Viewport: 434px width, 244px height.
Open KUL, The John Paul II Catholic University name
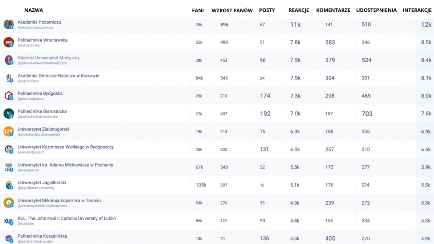[x=67, y=218]
